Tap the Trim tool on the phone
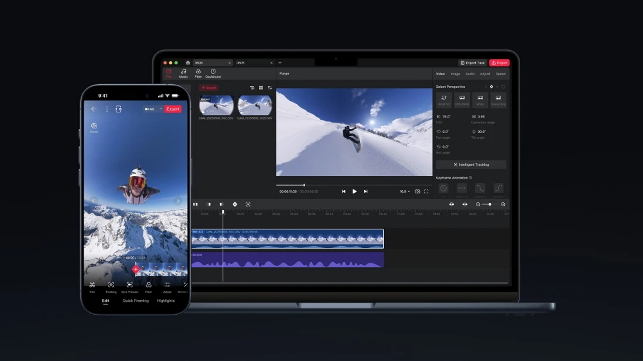643x361 pixels. click(x=92, y=287)
